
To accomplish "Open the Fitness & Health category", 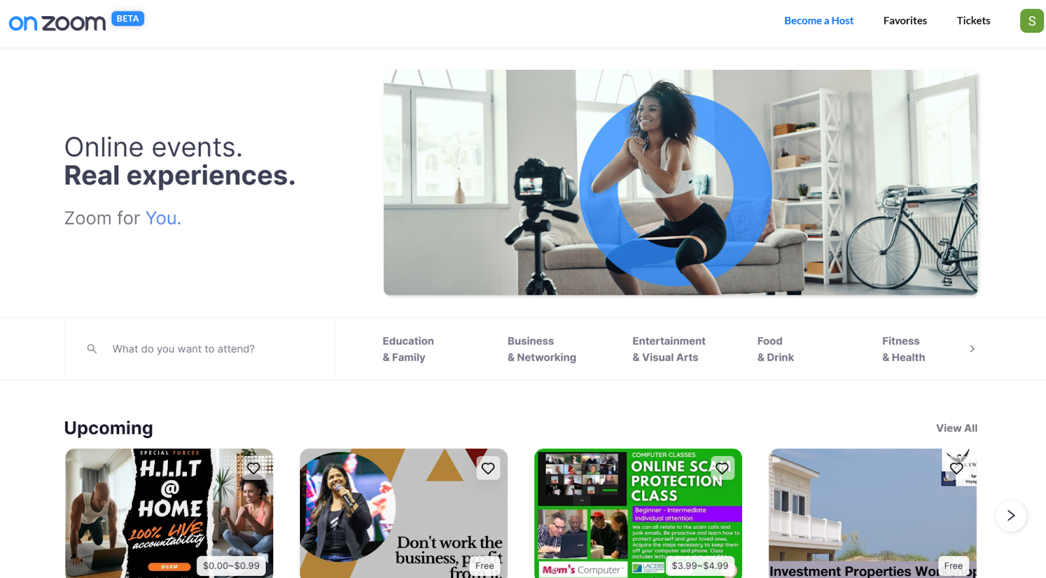I will 903,349.
